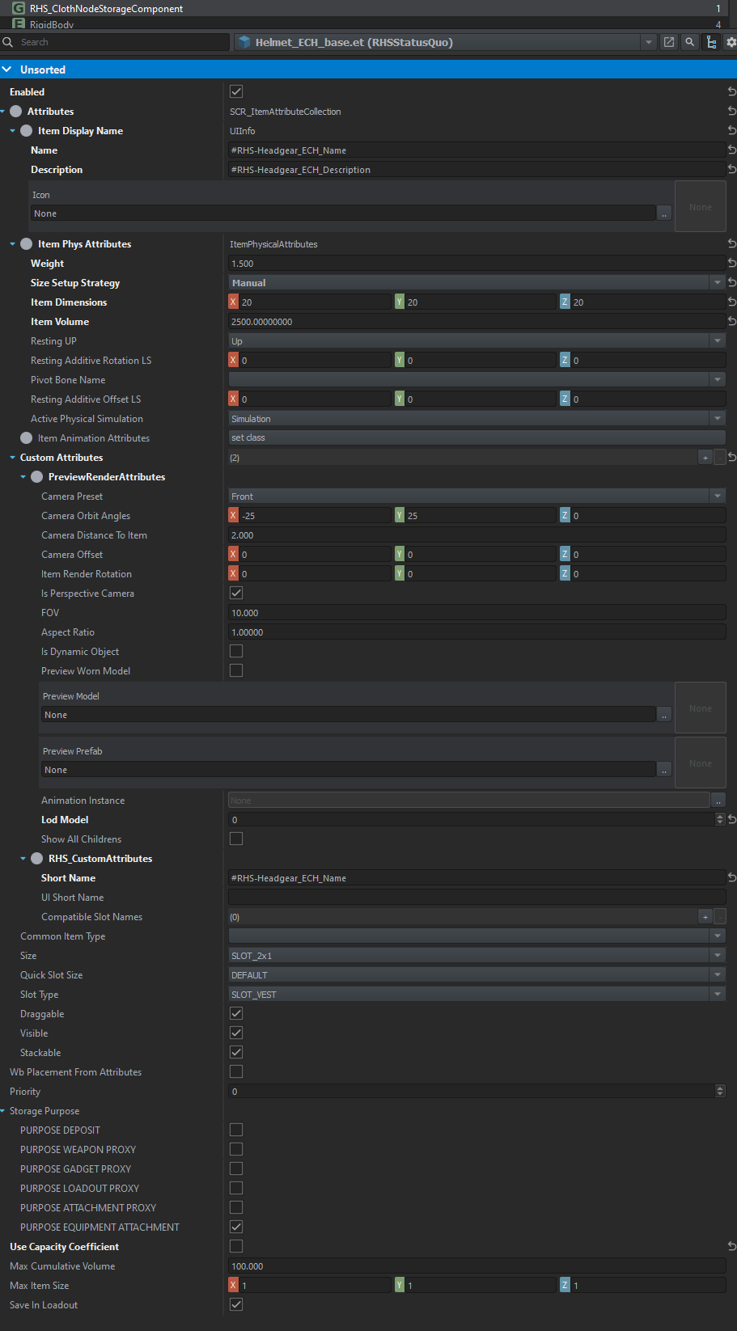This screenshot has height=1331, width=737.
Task: Click the magnifier icon beside the prefab selector
Action: coord(690,42)
